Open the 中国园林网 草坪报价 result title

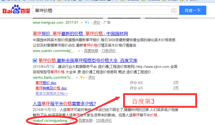coord(80,34)
